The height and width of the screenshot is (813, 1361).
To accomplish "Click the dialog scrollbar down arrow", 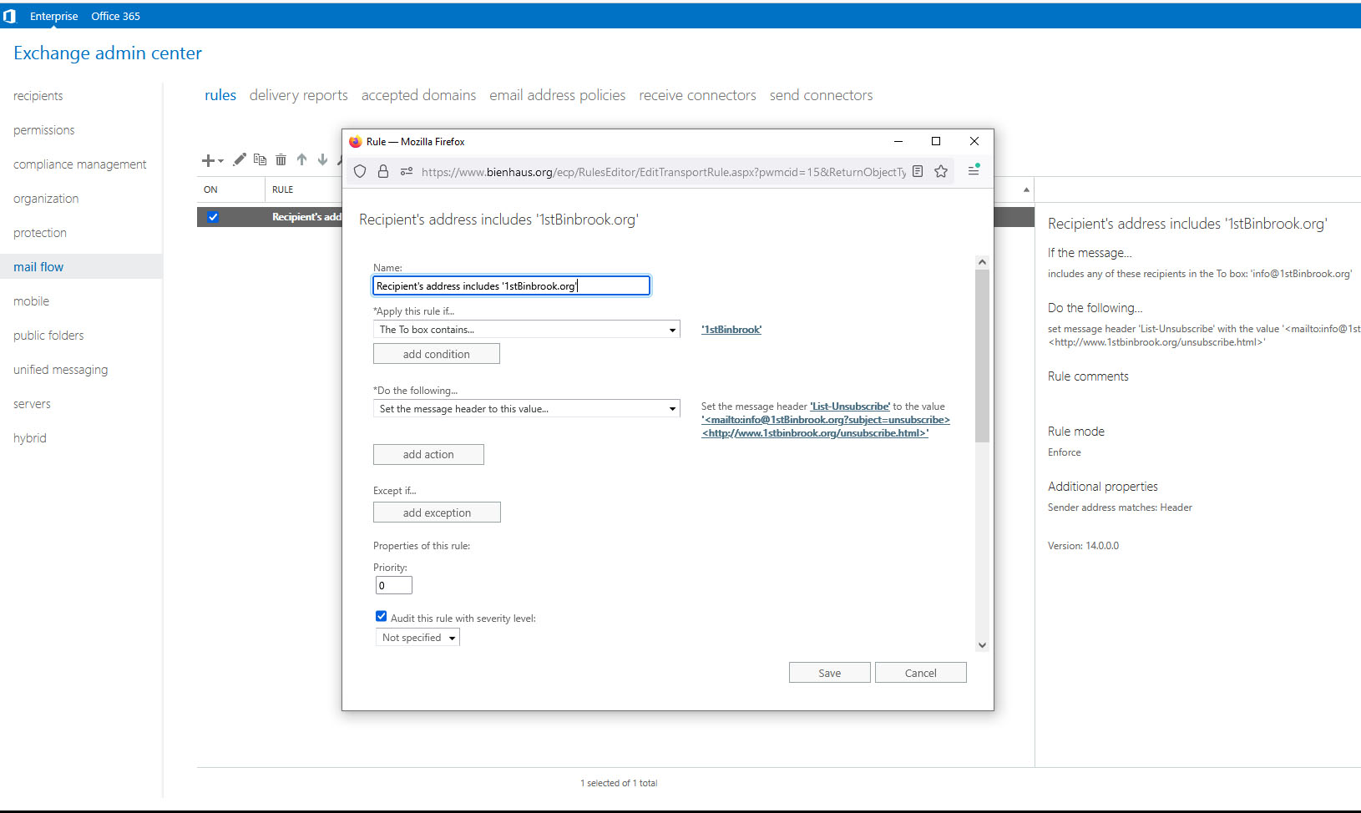I will (982, 644).
